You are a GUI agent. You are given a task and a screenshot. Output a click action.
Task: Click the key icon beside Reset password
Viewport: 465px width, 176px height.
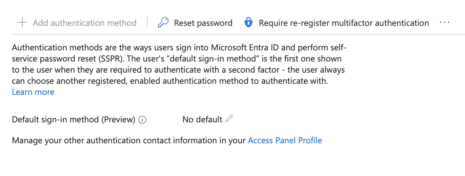pos(163,23)
